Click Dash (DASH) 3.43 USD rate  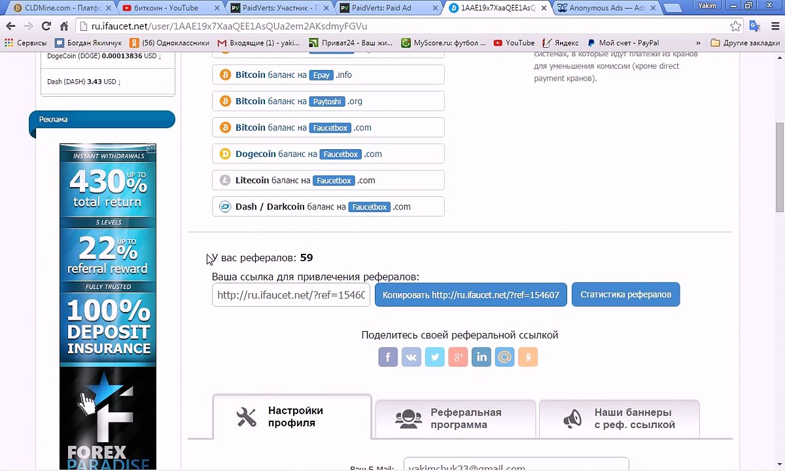coord(84,82)
